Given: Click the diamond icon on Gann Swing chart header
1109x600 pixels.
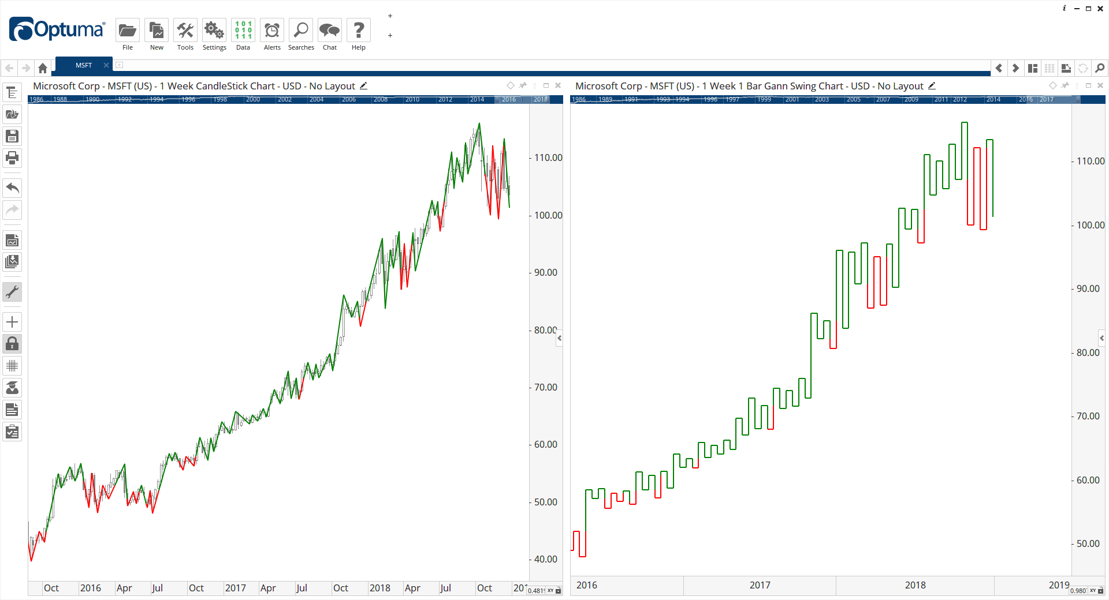Looking at the screenshot, I should click(1053, 85).
